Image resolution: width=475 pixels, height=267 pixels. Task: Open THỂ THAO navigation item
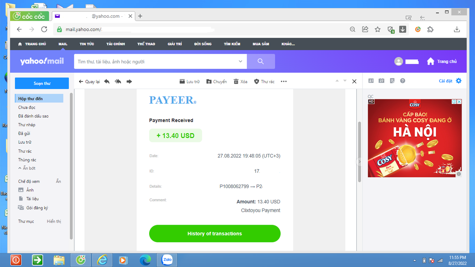click(146, 44)
